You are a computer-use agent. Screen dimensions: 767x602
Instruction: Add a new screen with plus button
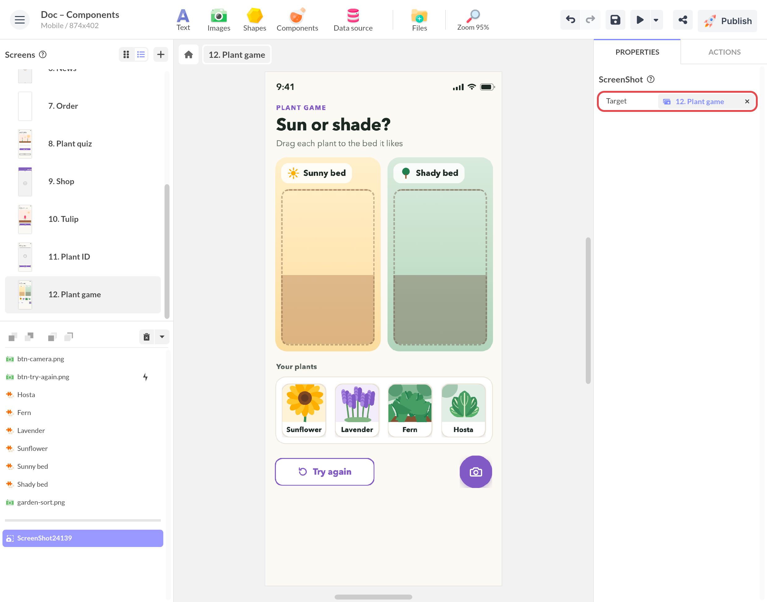point(161,54)
